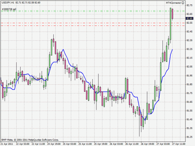Screen dimensions: 195x146
Task: Click the 82.65 price scale label
Action: pyautogui.click(x=189, y=14)
